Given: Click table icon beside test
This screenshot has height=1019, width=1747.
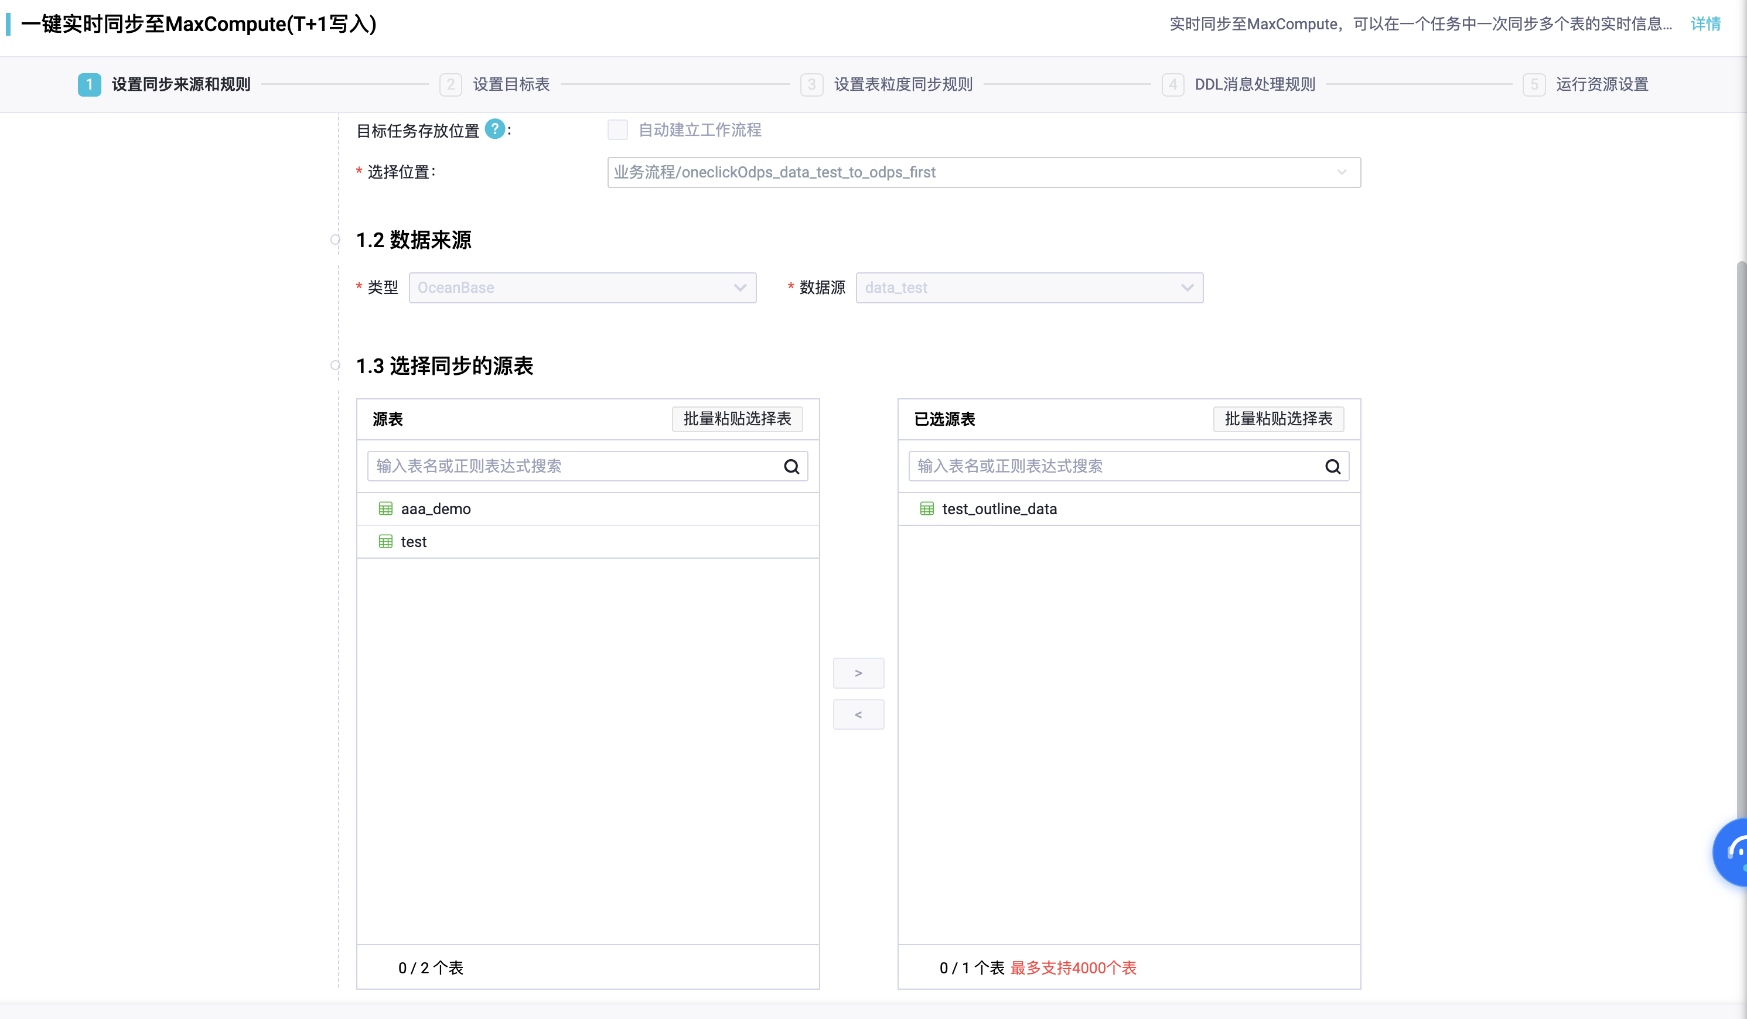Looking at the screenshot, I should [385, 541].
